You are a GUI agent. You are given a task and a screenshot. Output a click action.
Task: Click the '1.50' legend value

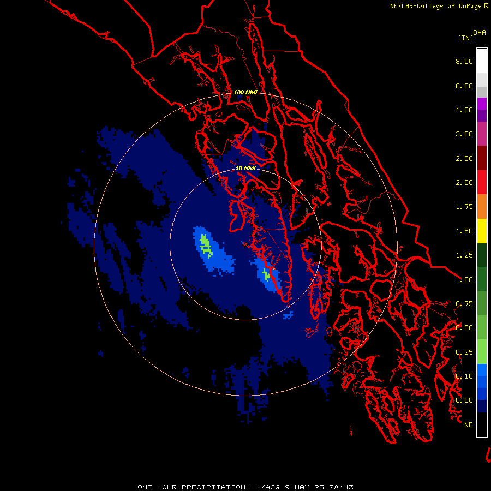pyautogui.click(x=464, y=231)
